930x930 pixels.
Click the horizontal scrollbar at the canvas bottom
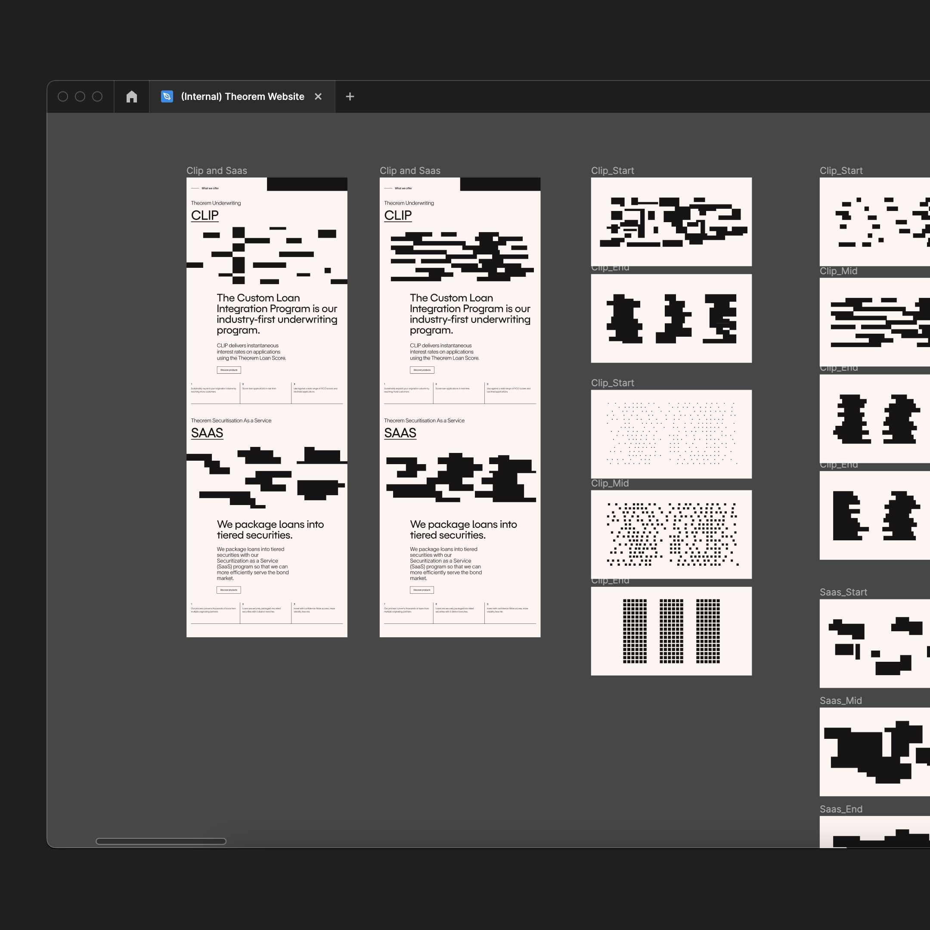(x=161, y=841)
